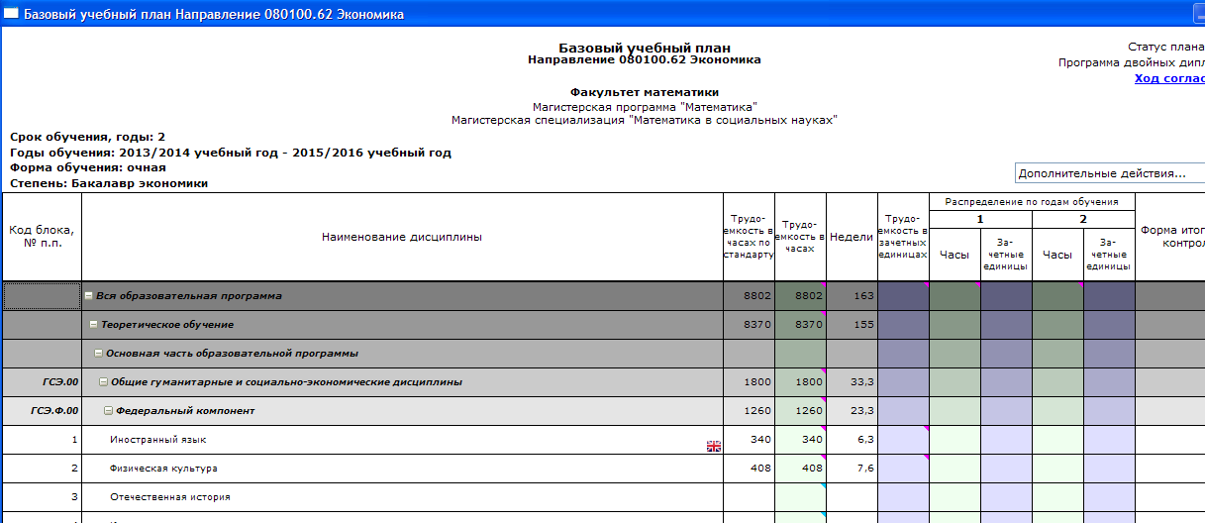Click the UK flag icon beside Иностранный язык
1205x523 pixels.
[x=713, y=447]
